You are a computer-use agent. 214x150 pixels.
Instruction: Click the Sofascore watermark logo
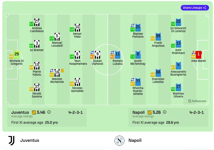[197, 101]
